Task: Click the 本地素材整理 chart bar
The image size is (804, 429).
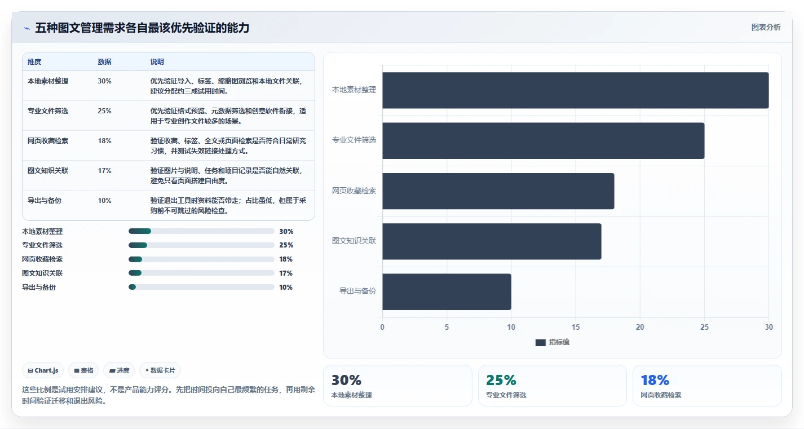Action: click(x=575, y=90)
